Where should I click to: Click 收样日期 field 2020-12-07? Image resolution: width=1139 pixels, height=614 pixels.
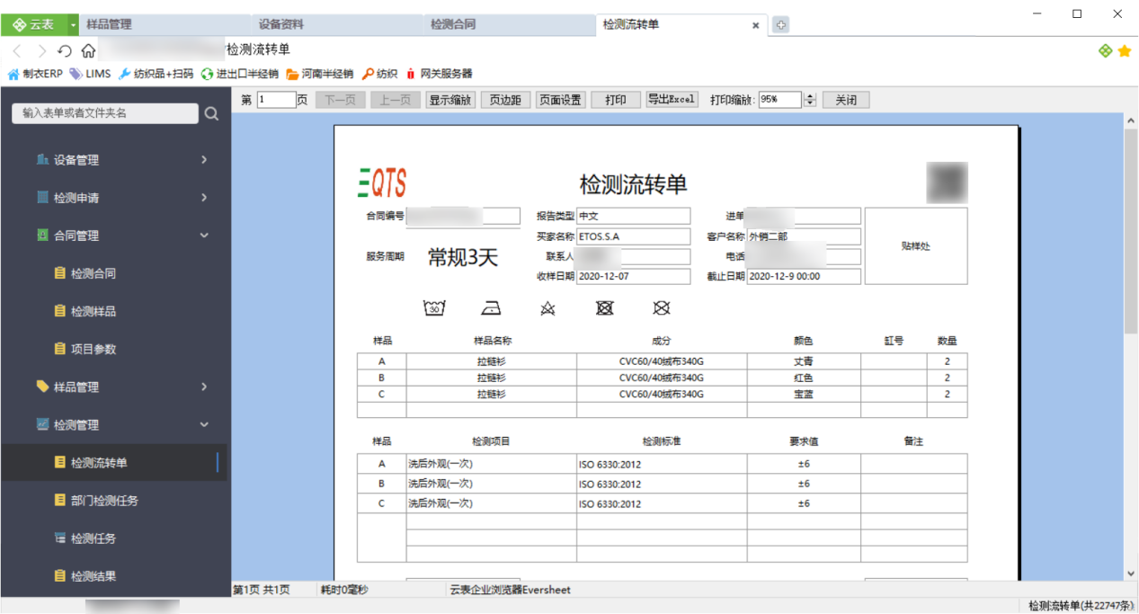click(x=634, y=276)
